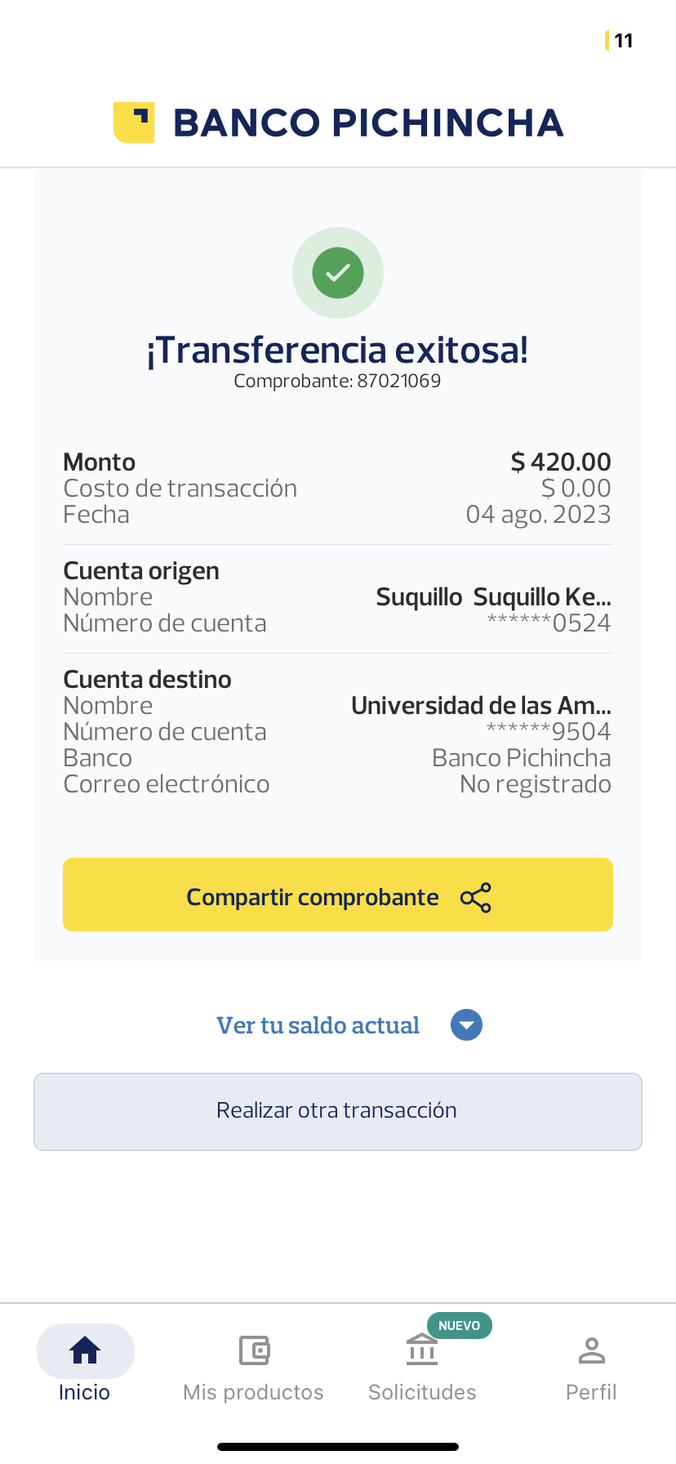Screen dimensions: 676x1464
Task: Tap the NUEVO badge above Solicitudes
Action: 459,1325
